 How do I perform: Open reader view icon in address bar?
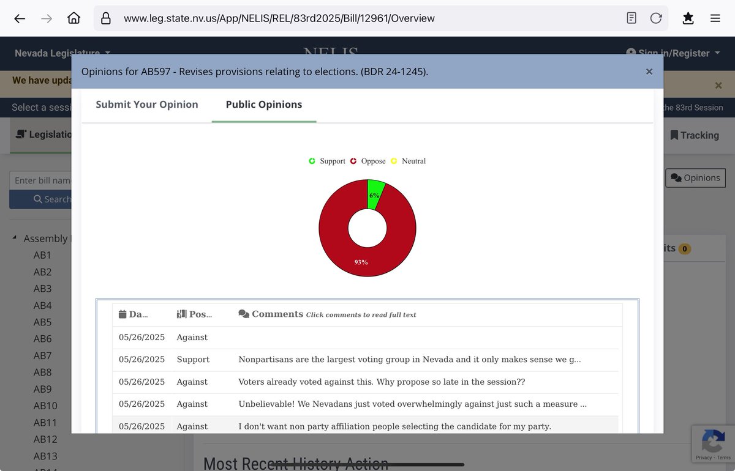tap(631, 18)
